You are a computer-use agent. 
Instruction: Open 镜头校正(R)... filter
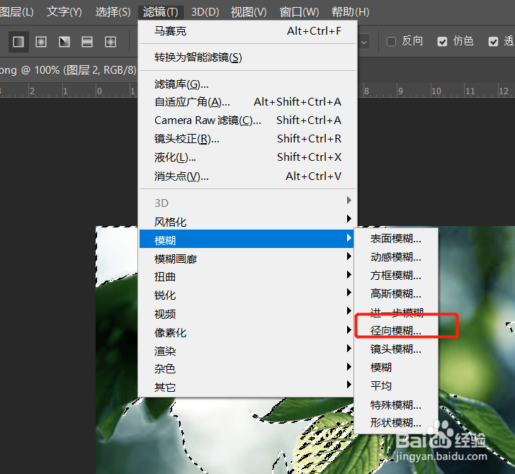[248, 139]
